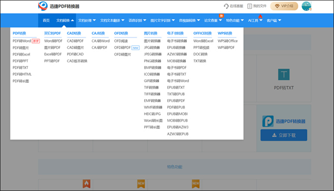Open PPT转PDF link

point(52,61)
